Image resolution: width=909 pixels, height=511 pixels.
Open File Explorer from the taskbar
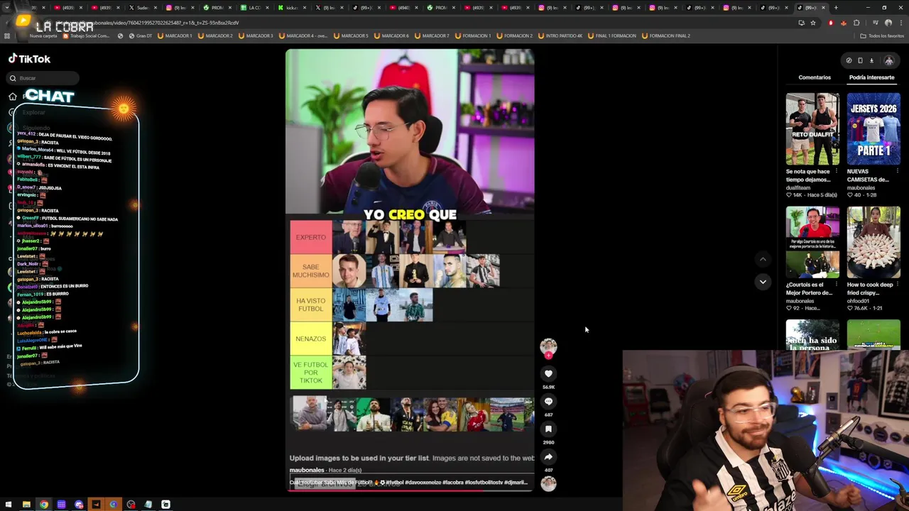click(x=26, y=505)
